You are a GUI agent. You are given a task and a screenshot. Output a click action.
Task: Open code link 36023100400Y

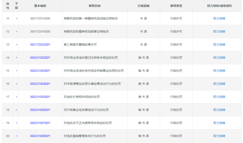40,84
